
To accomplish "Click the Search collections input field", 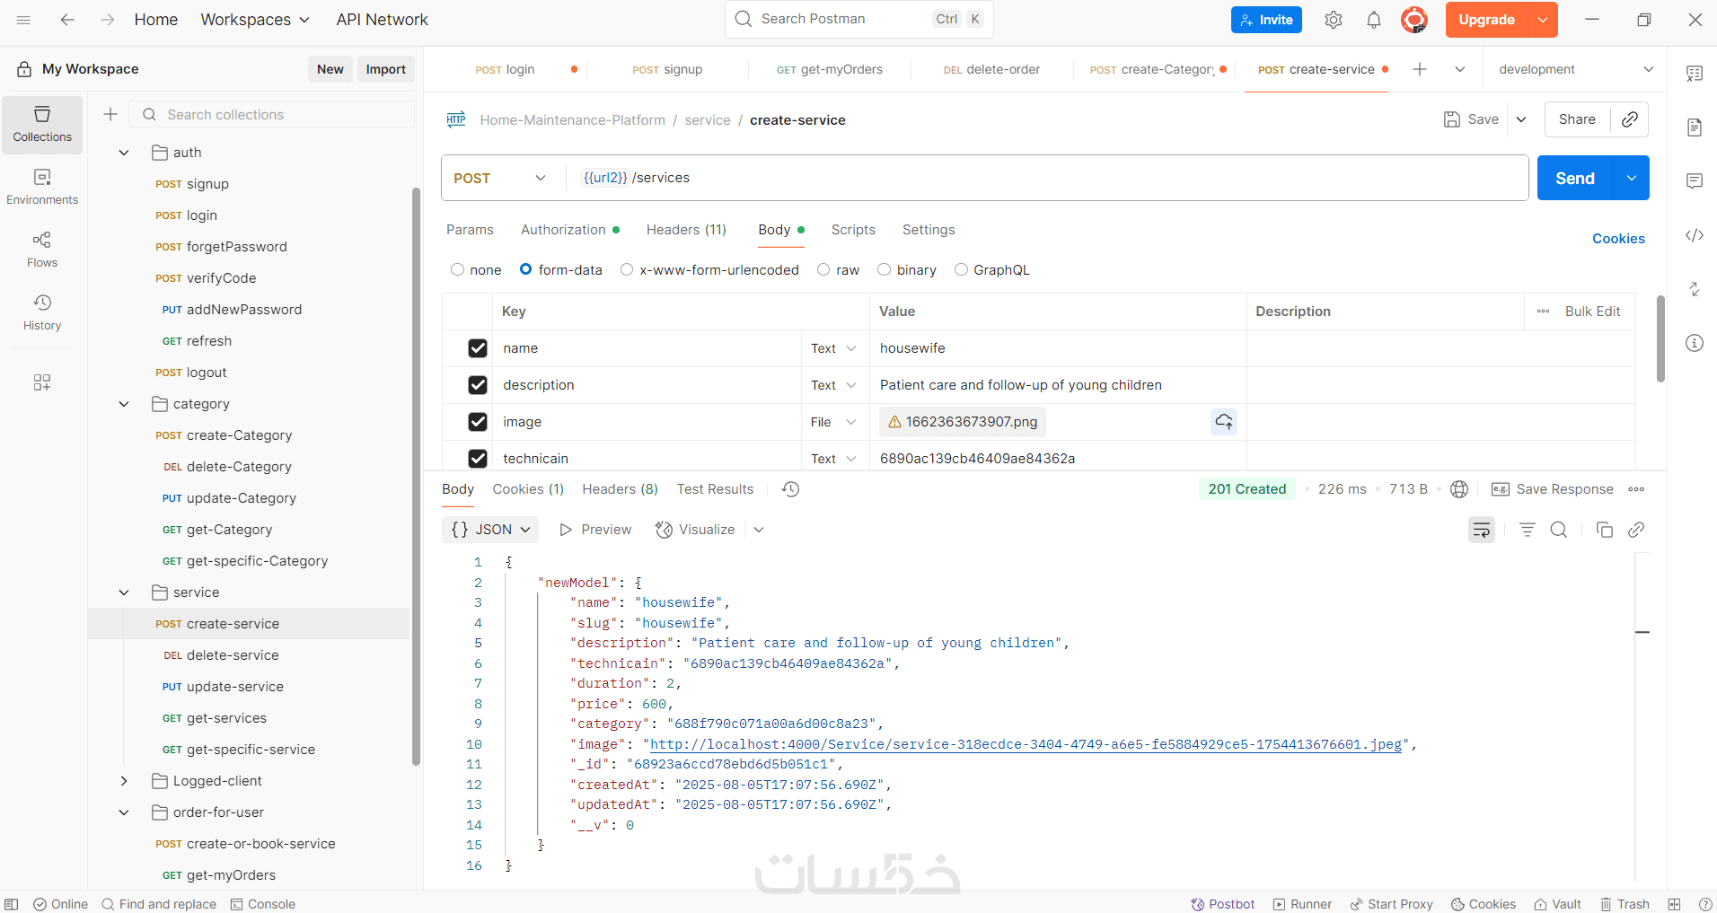I will point(278,114).
